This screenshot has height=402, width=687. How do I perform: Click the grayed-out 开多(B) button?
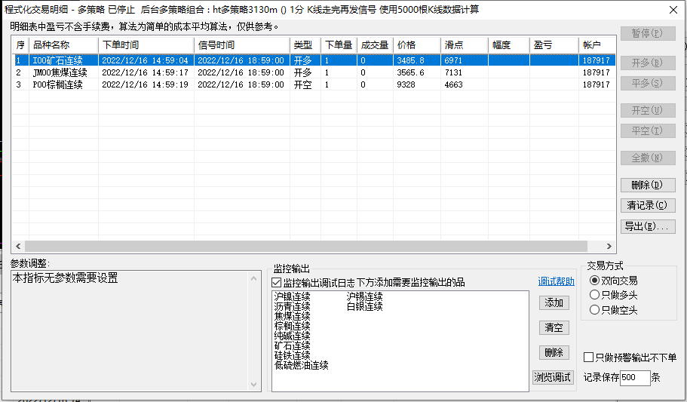pyautogui.click(x=648, y=63)
